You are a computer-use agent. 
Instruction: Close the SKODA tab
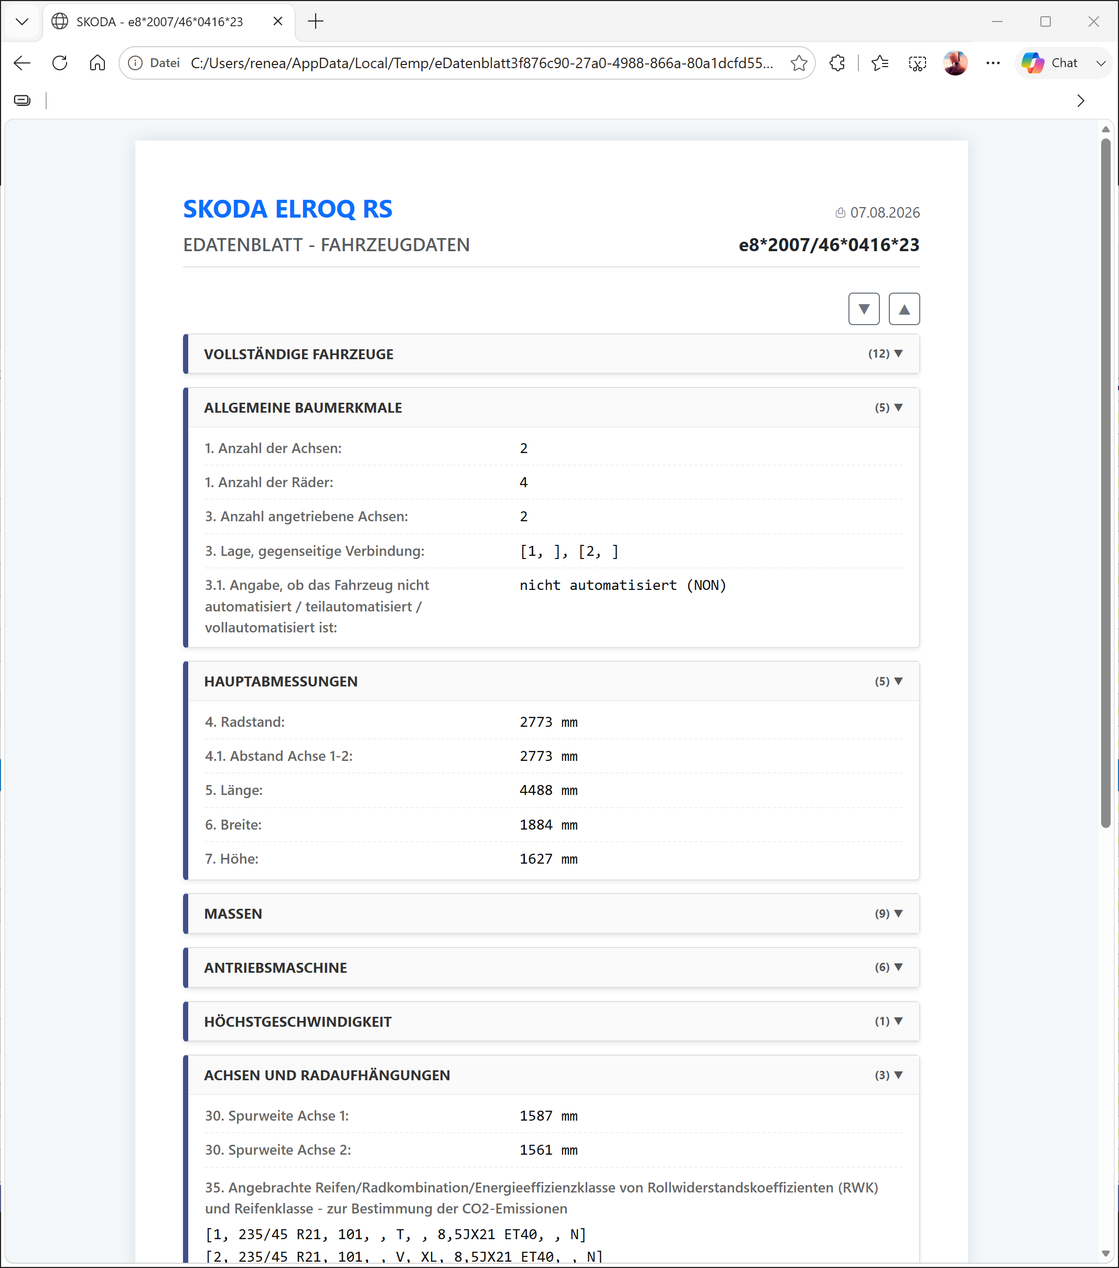[278, 22]
